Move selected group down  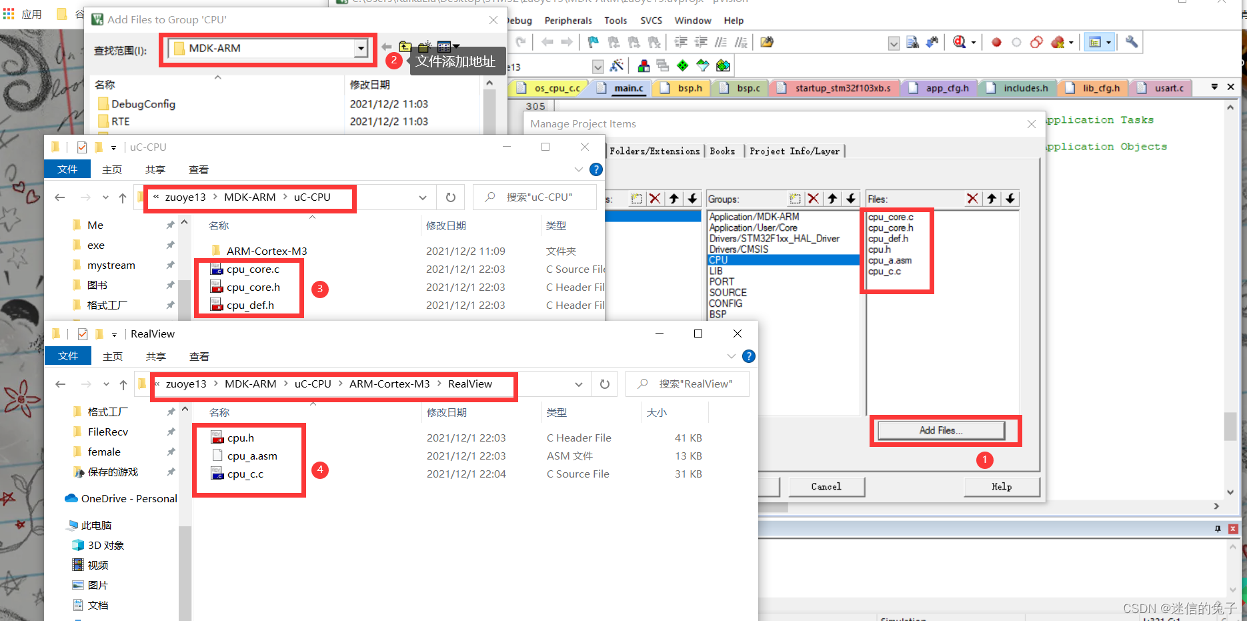[851, 199]
